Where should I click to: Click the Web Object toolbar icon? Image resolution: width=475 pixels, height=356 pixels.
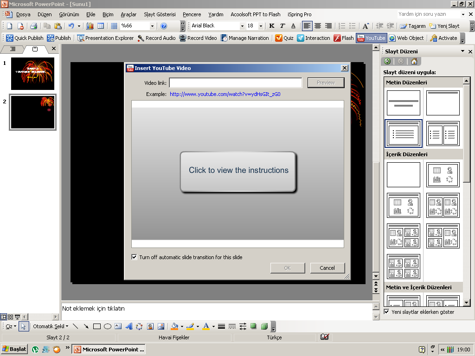pyautogui.click(x=392, y=38)
